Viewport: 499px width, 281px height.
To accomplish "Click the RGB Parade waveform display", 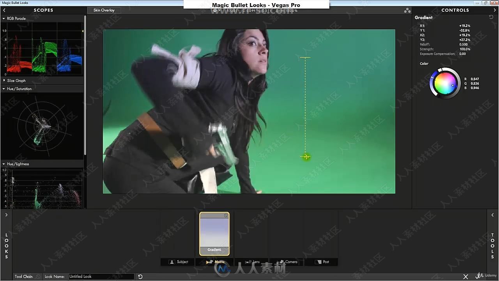I will pos(42,49).
